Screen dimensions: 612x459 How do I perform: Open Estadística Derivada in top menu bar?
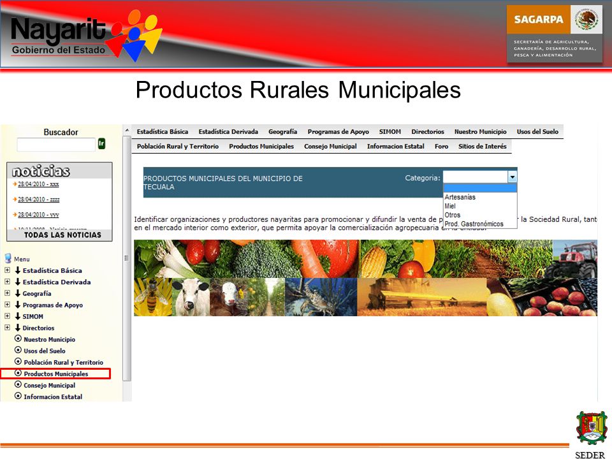click(228, 132)
